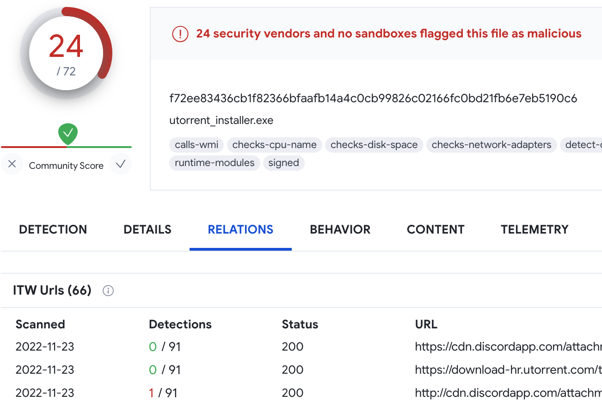Open the Detection tab
The height and width of the screenshot is (407, 602).
pos(53,229)
